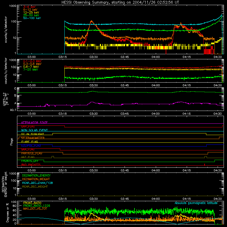Click the 03:45 tick label under decimation panel
227x227 pixels.
(125, 199)
